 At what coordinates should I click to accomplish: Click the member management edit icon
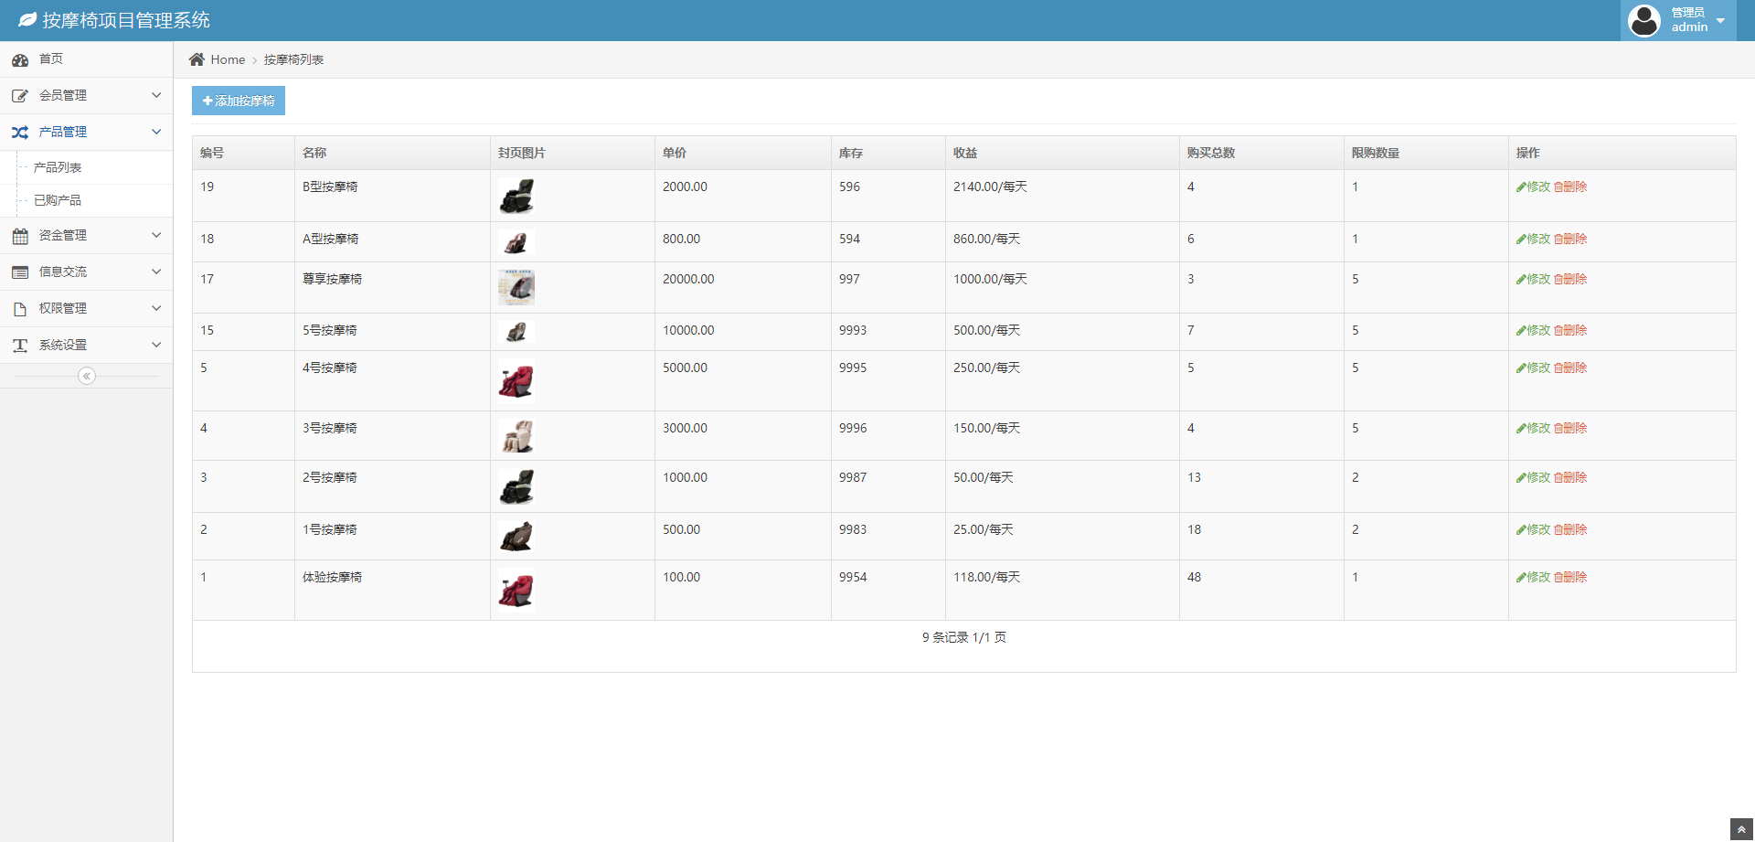20,96
